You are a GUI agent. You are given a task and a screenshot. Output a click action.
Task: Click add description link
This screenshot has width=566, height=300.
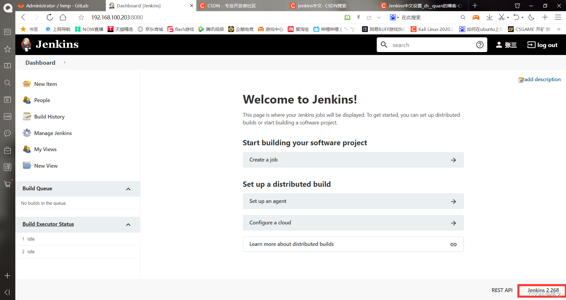coord(539,79)
